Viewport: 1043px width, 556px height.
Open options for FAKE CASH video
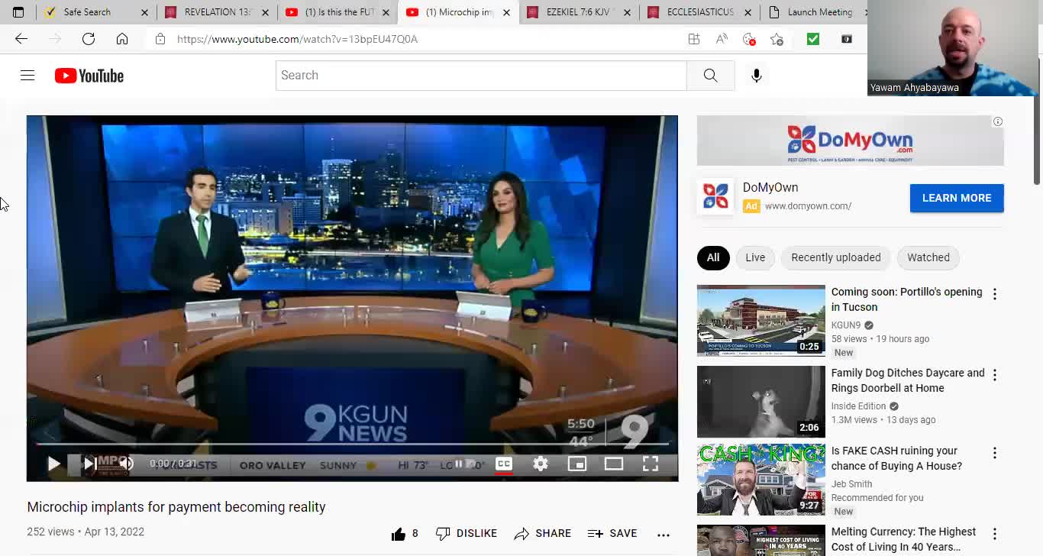pyautogui.click(x=995, y=453)
